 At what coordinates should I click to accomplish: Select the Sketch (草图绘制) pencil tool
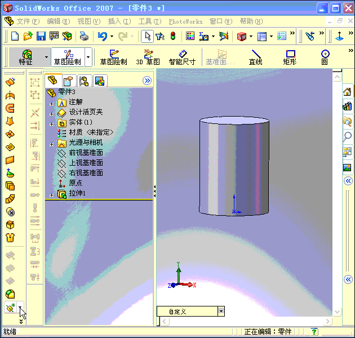114,57
